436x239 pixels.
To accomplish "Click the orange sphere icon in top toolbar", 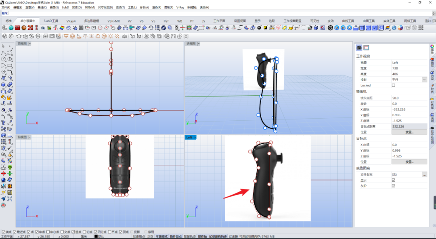I will coord(24,28).
